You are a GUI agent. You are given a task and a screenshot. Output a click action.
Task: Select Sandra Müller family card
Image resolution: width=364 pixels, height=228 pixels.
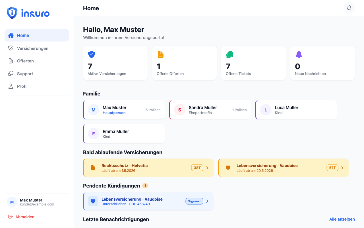tap(210, 110)
